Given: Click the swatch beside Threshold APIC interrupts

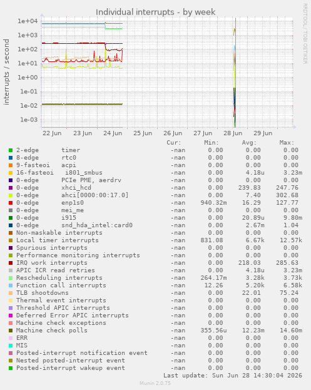Looking at the screenshot, I should pyautogui.click(x=11, y=308).
